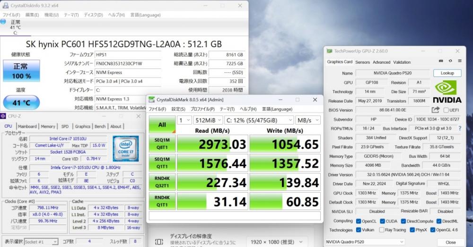Image resolution: width=473 pixels, height=247 pixels.
Task: Click the SEQ1M Q1T1 write result 1357.52
Action: point(285,163)
